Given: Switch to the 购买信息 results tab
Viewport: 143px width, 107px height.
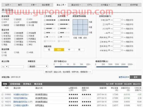Looking at the screenshot, I should pos(38,84).
